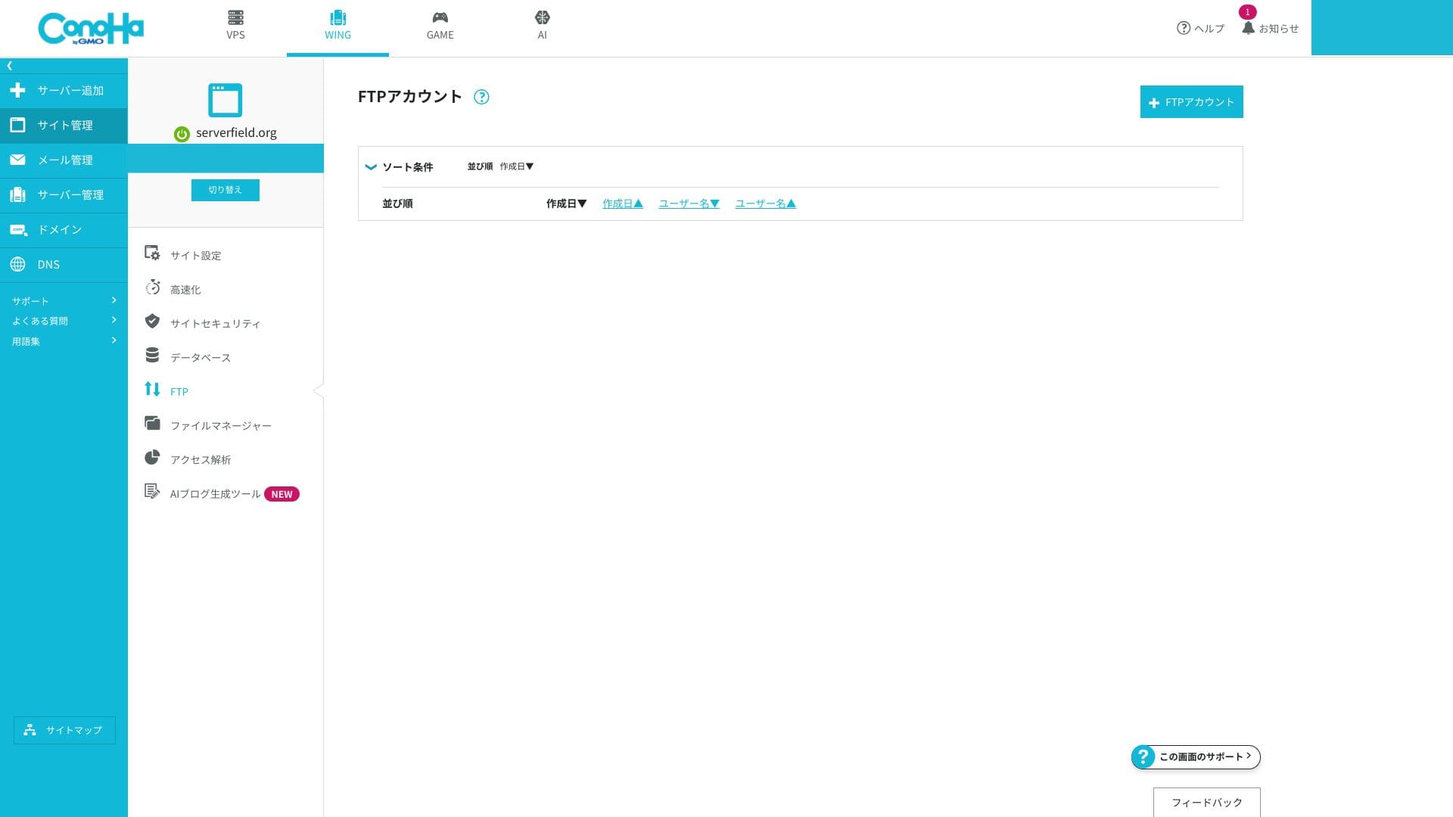
Task: Sort by ユーザー名 descending link
Action: (689, 203)
